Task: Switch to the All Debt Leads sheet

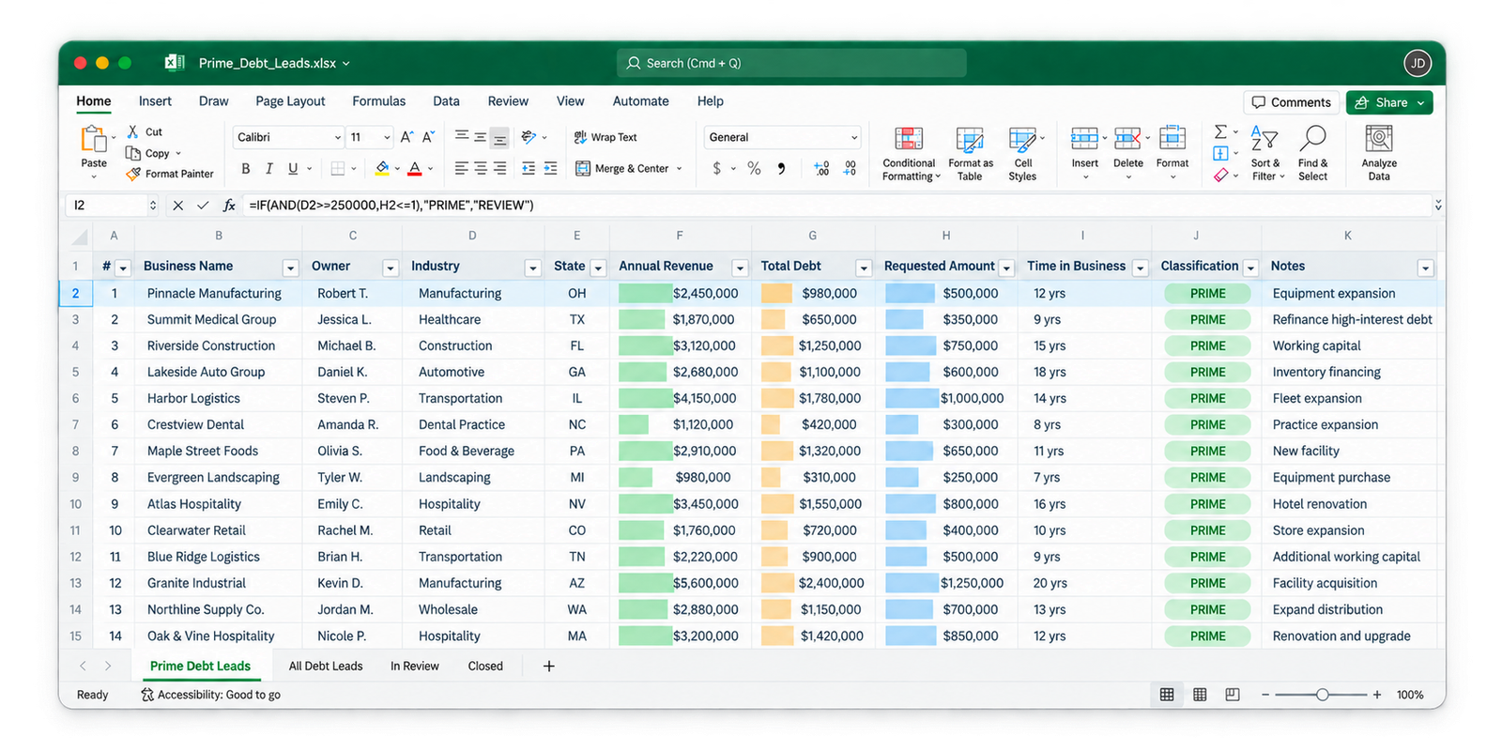Action: pos(326,667)
